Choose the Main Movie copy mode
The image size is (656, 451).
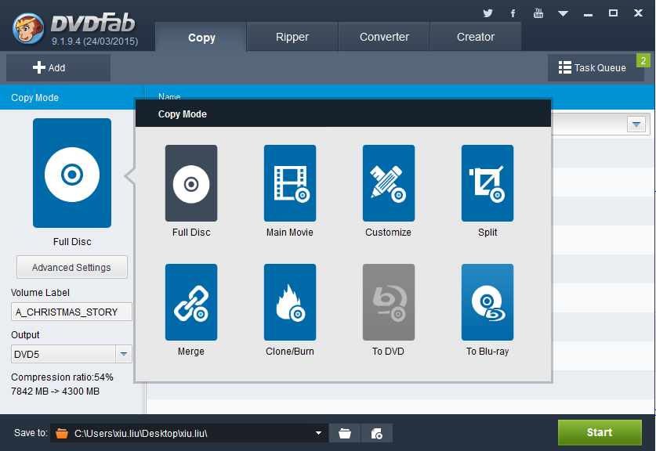pyautogui.click(x=290, y=183)
